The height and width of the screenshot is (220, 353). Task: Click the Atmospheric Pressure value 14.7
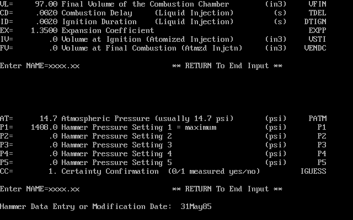(48, 118)
